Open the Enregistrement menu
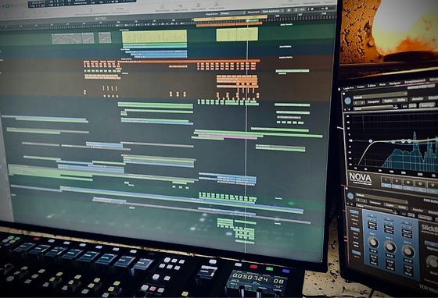 415,81
